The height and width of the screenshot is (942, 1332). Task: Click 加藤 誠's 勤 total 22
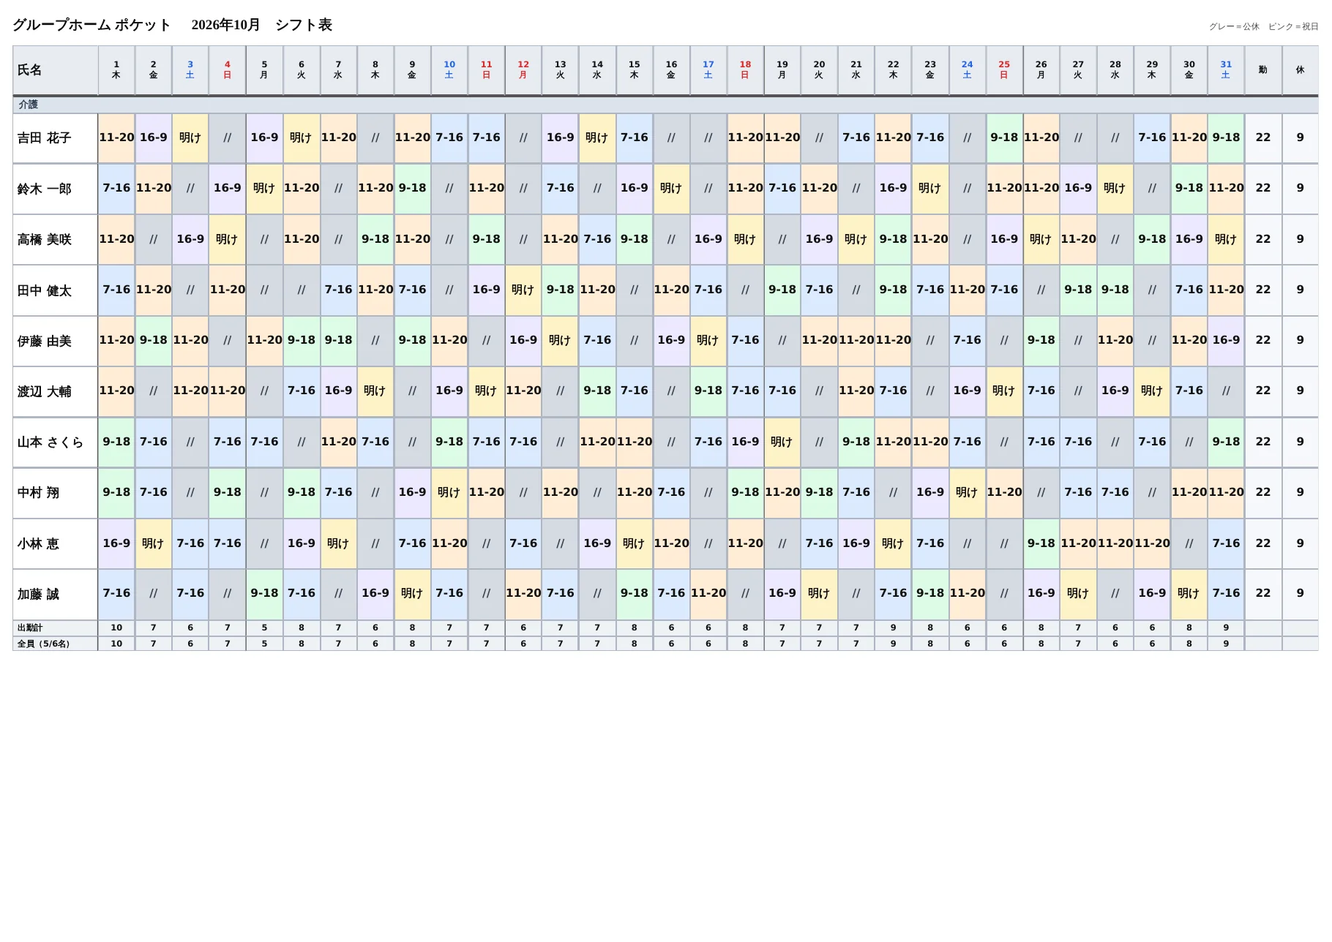(x=1263, y=593)
